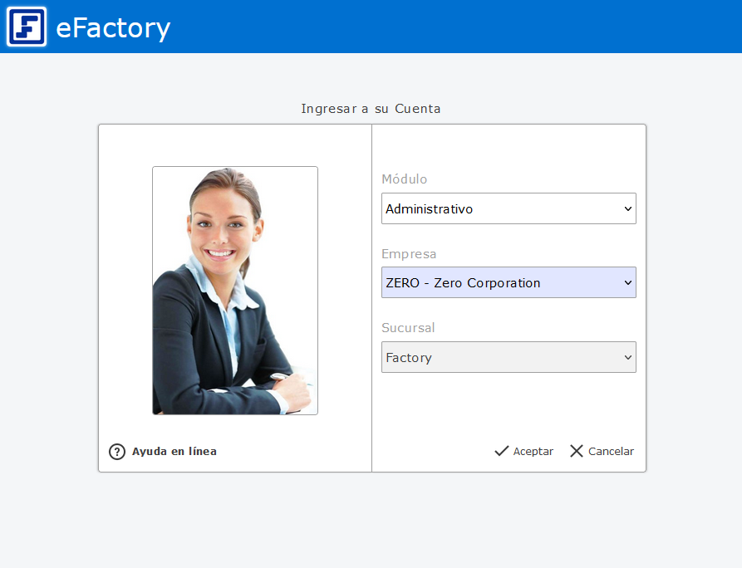Click the question mark help icon

coord(117,452)
